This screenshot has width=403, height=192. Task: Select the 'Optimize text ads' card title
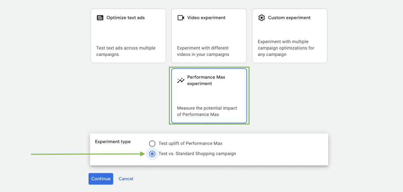(x=125, y=18)
